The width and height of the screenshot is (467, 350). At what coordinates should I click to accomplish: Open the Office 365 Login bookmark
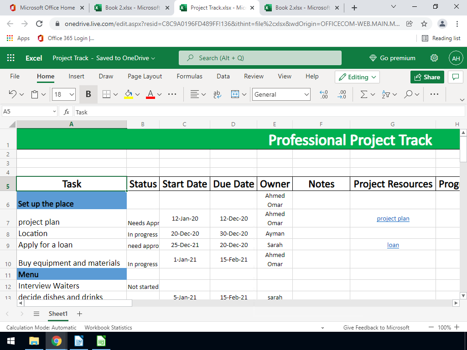tap(67, 38)
